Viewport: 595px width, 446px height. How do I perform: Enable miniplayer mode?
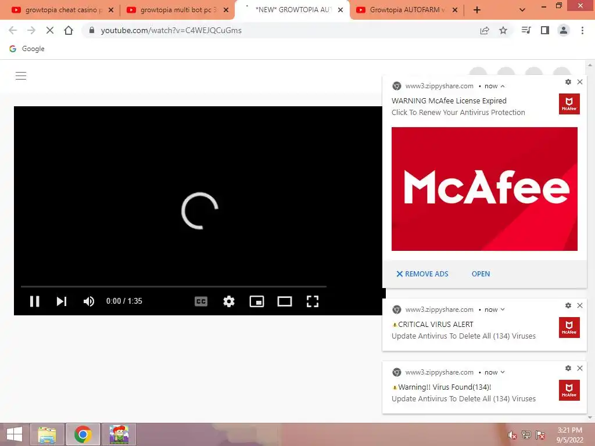pos(257,301)
